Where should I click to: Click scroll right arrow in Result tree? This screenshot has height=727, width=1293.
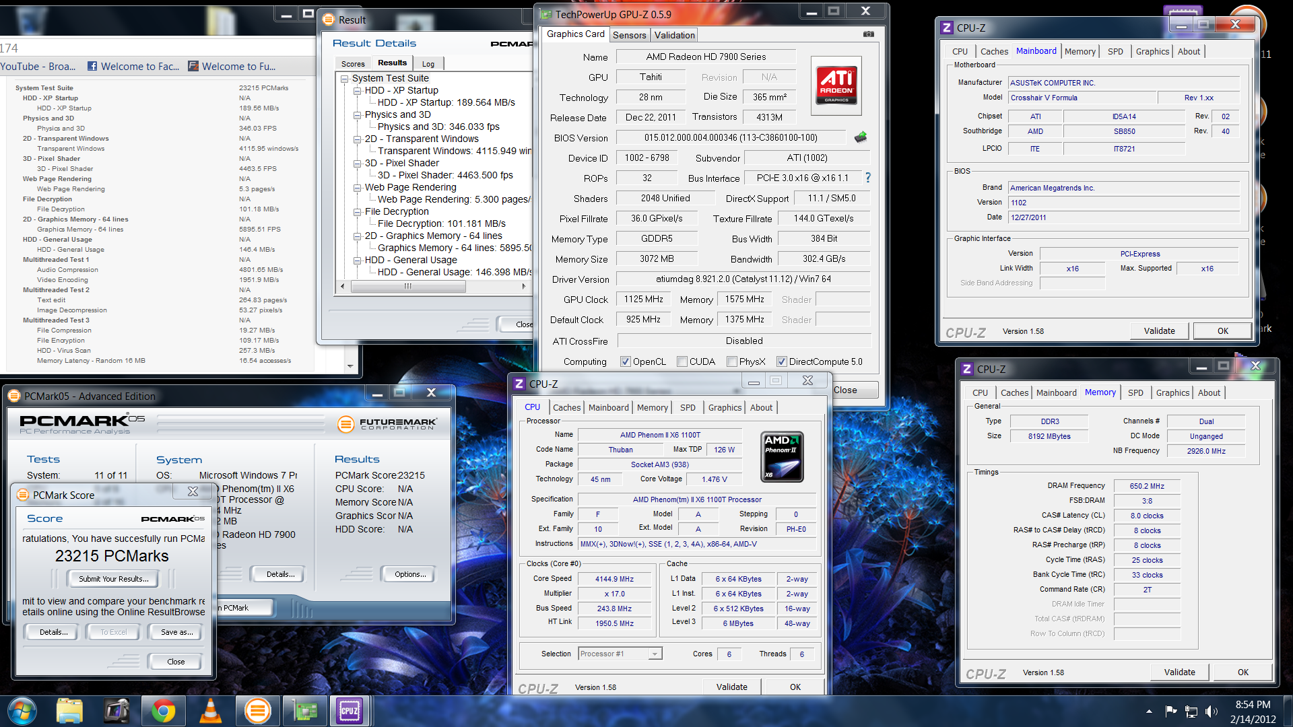(524, 286)
